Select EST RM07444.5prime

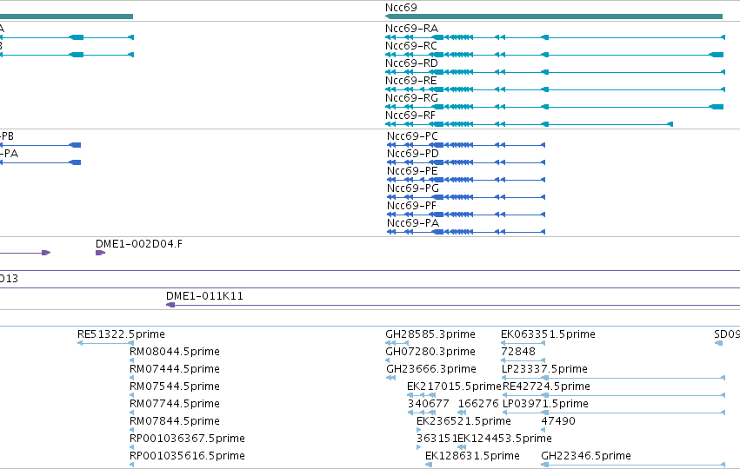point(175,369)
